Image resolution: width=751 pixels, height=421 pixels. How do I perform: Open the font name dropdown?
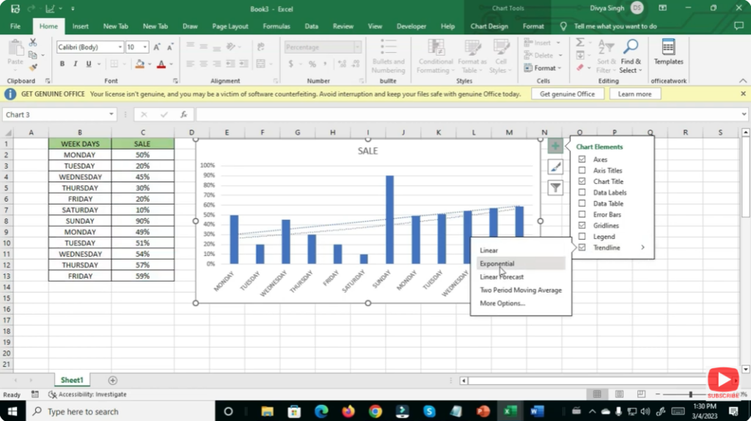pyautogui.click(x=120, y=47)
